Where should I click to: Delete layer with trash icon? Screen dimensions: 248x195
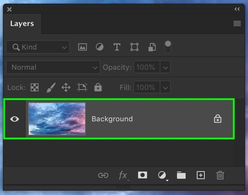point(220,175)
